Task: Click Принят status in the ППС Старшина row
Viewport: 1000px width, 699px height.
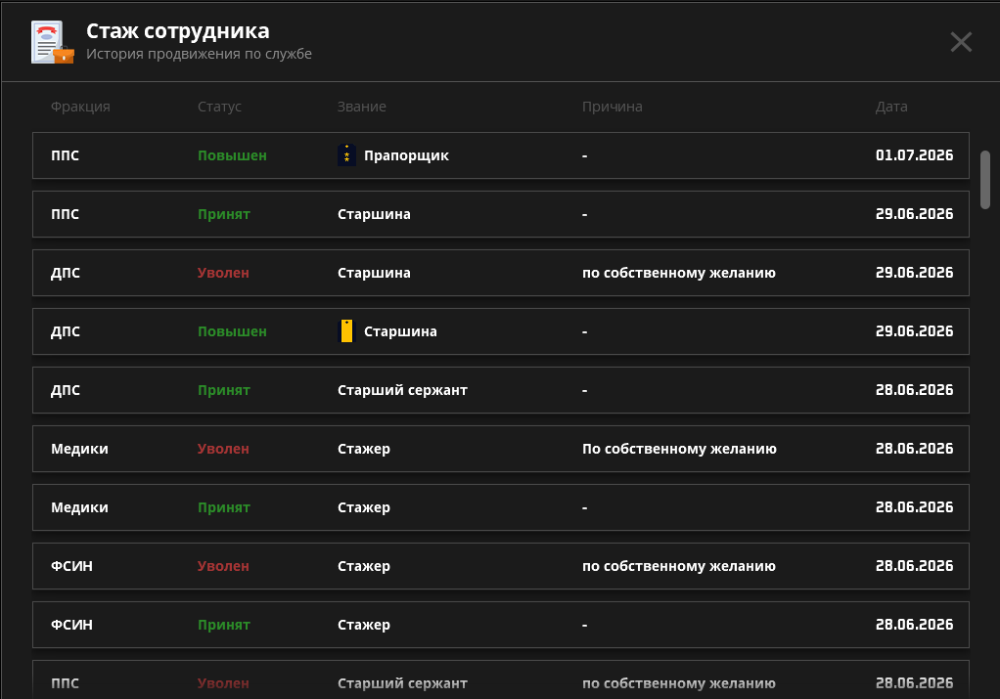Action: pos(224,214)
